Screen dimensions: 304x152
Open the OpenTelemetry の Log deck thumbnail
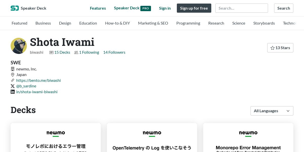[152, 138]
